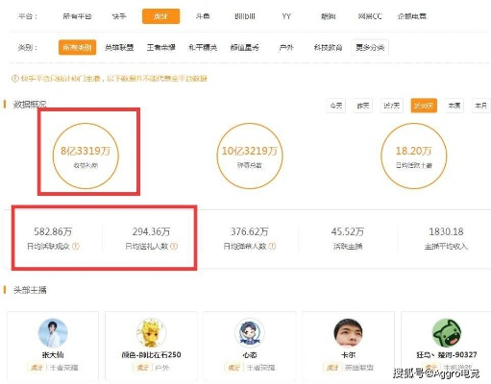This screenshot has height=384, width=491.
Task: Open 张大仙's avatar
Action: pos(53,333)
